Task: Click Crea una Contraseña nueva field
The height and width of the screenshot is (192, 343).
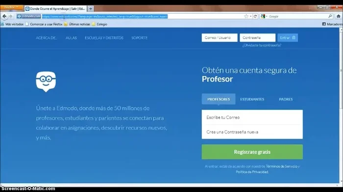Action: [x=252, y=132]
